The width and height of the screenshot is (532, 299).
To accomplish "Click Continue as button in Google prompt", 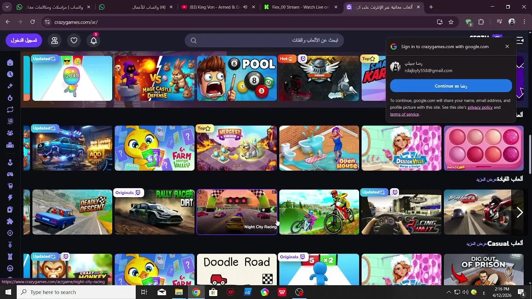I will [x=451, y=86].
